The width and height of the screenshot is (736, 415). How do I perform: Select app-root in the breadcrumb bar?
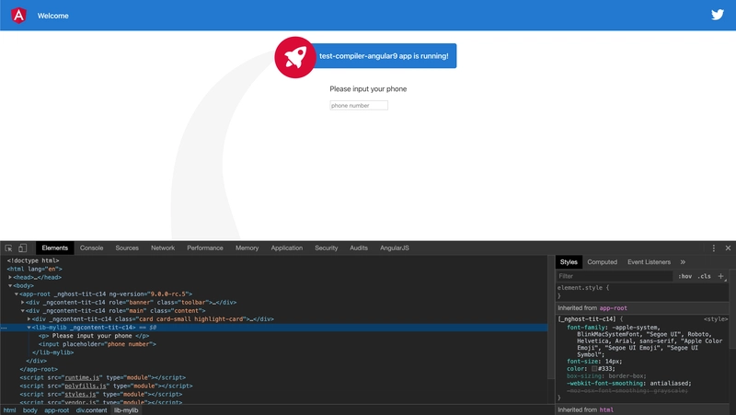(56, 410)
